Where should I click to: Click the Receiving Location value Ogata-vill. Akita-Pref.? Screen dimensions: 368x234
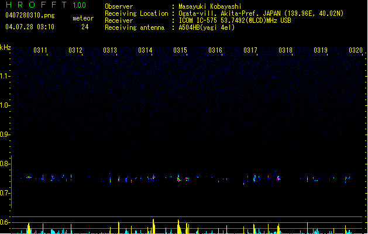[x=218, y=13]
